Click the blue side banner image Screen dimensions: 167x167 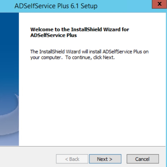click(9, 79)
